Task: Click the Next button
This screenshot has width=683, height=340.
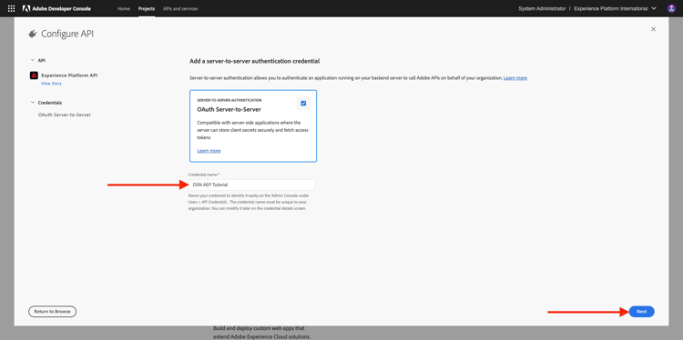Action: point(642,311)
